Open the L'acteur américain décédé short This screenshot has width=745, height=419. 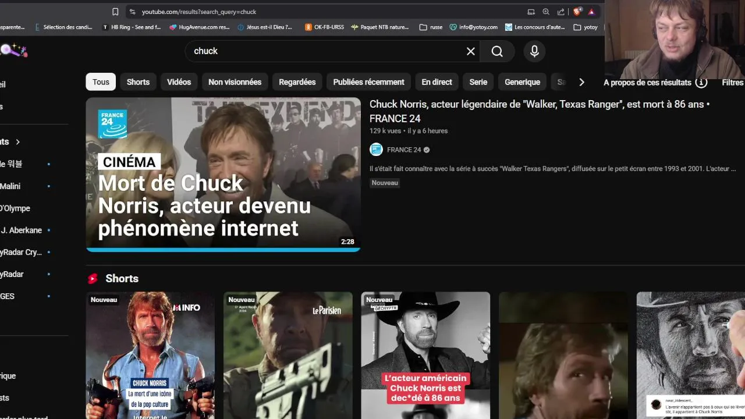(425, 355)
